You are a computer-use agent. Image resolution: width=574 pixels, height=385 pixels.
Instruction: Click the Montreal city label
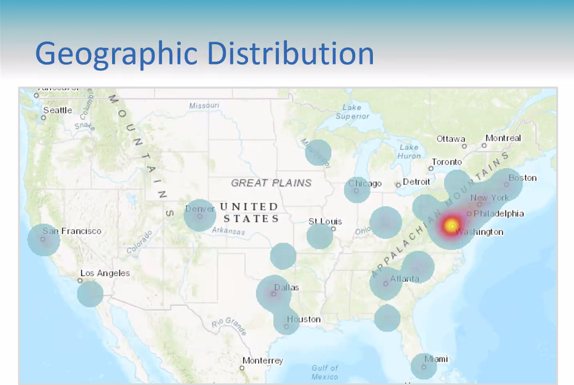pos(503,138)
